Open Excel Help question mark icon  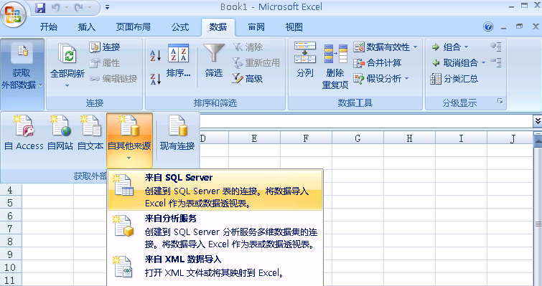tap(488, 27)
